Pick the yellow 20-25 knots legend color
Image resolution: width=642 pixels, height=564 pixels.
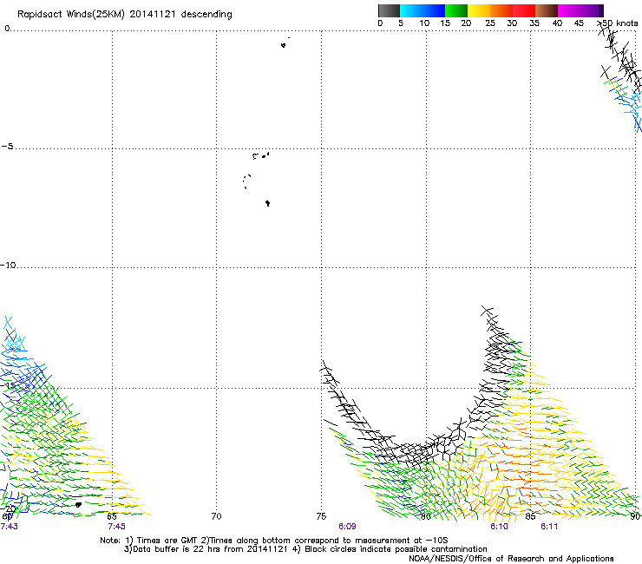[x=479, y=10]
